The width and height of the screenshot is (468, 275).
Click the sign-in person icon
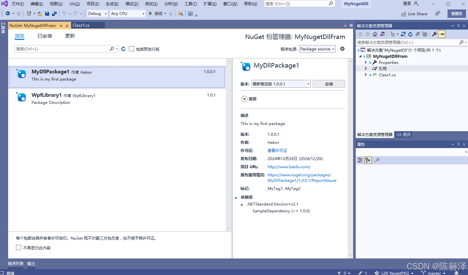click(416, 4)
